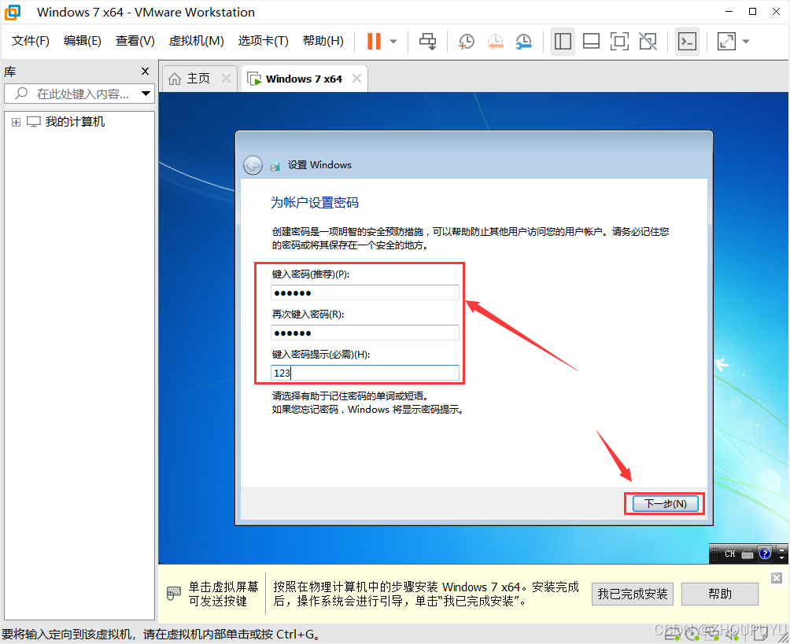Open the 文件(F) menu
This screenshot has width=790, height=644.
(x=30, y=41)
